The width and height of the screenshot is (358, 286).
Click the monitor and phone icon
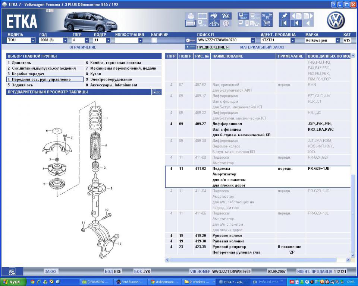coord(243,23)
